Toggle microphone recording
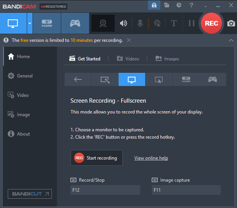The width and height of the screenshot is (237, 208). tap(140, 23)
